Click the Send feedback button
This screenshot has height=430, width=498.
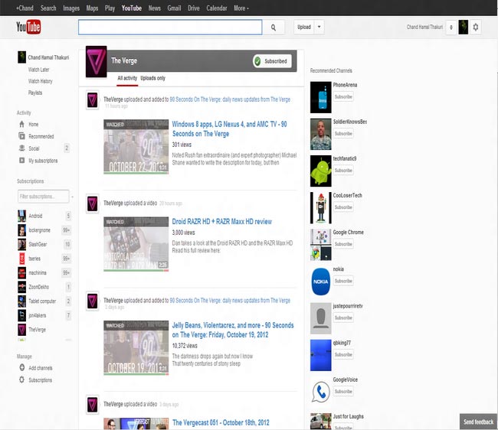(478, 422)
